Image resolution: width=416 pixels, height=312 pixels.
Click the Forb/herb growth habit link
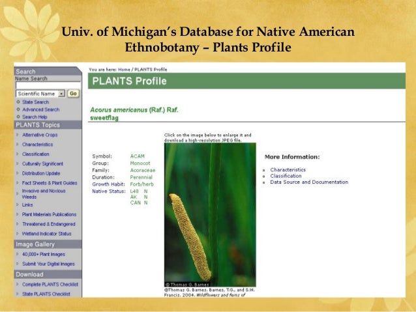pos(141,184)
